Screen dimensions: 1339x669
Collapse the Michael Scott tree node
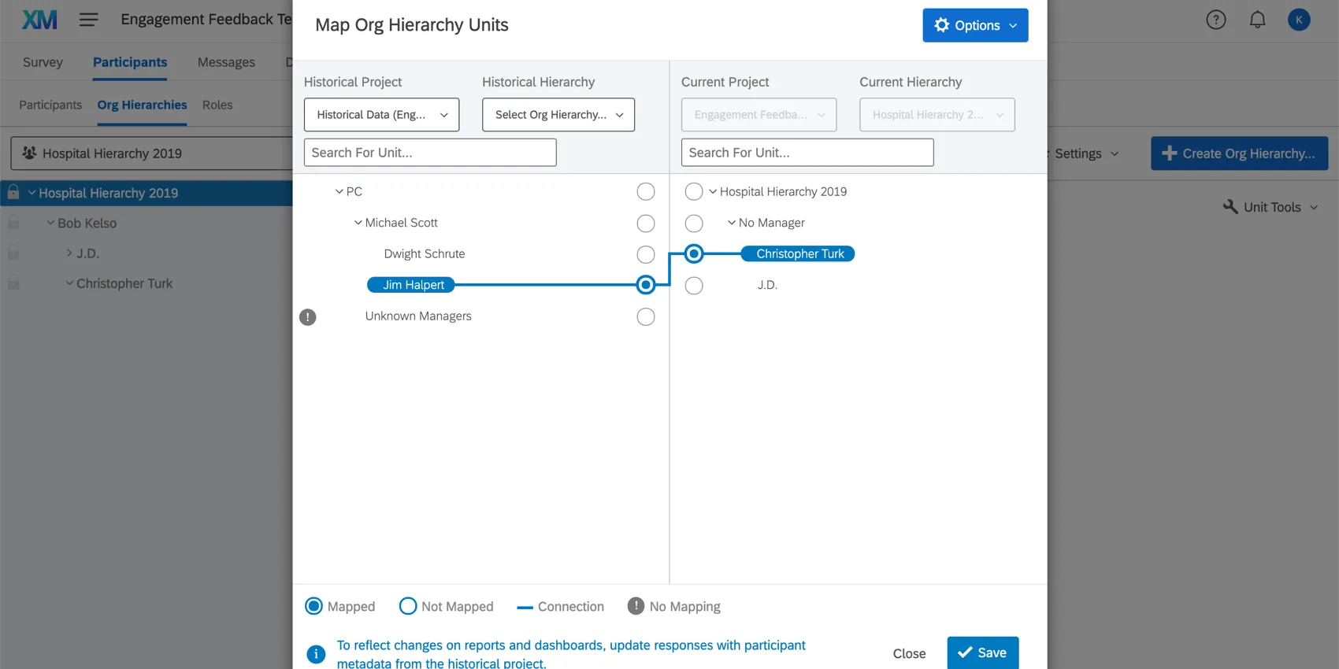coord(358,223)
